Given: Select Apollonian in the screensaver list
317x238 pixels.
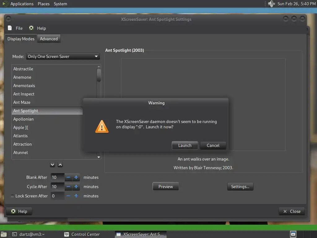Looking at the screenshot, I should 47,119.
